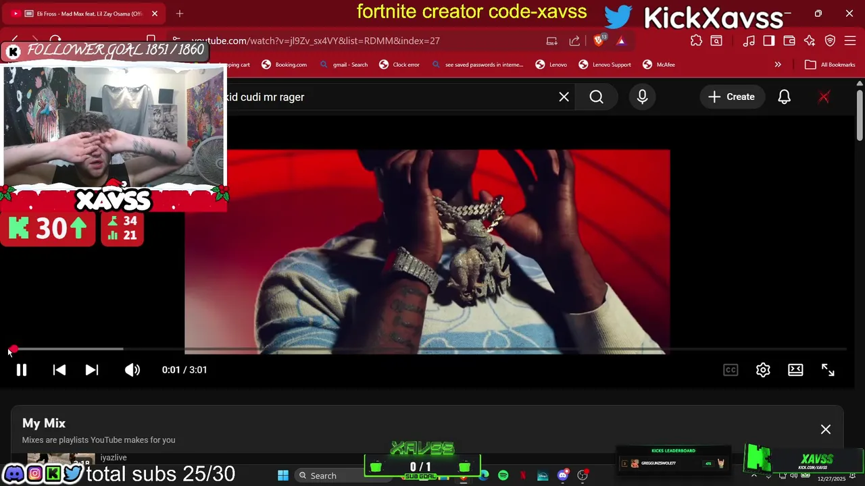Open the Lenovo Support bookmark

605,65
